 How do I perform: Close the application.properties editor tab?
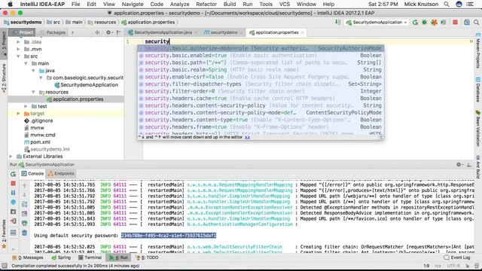[x=303, y=32]
